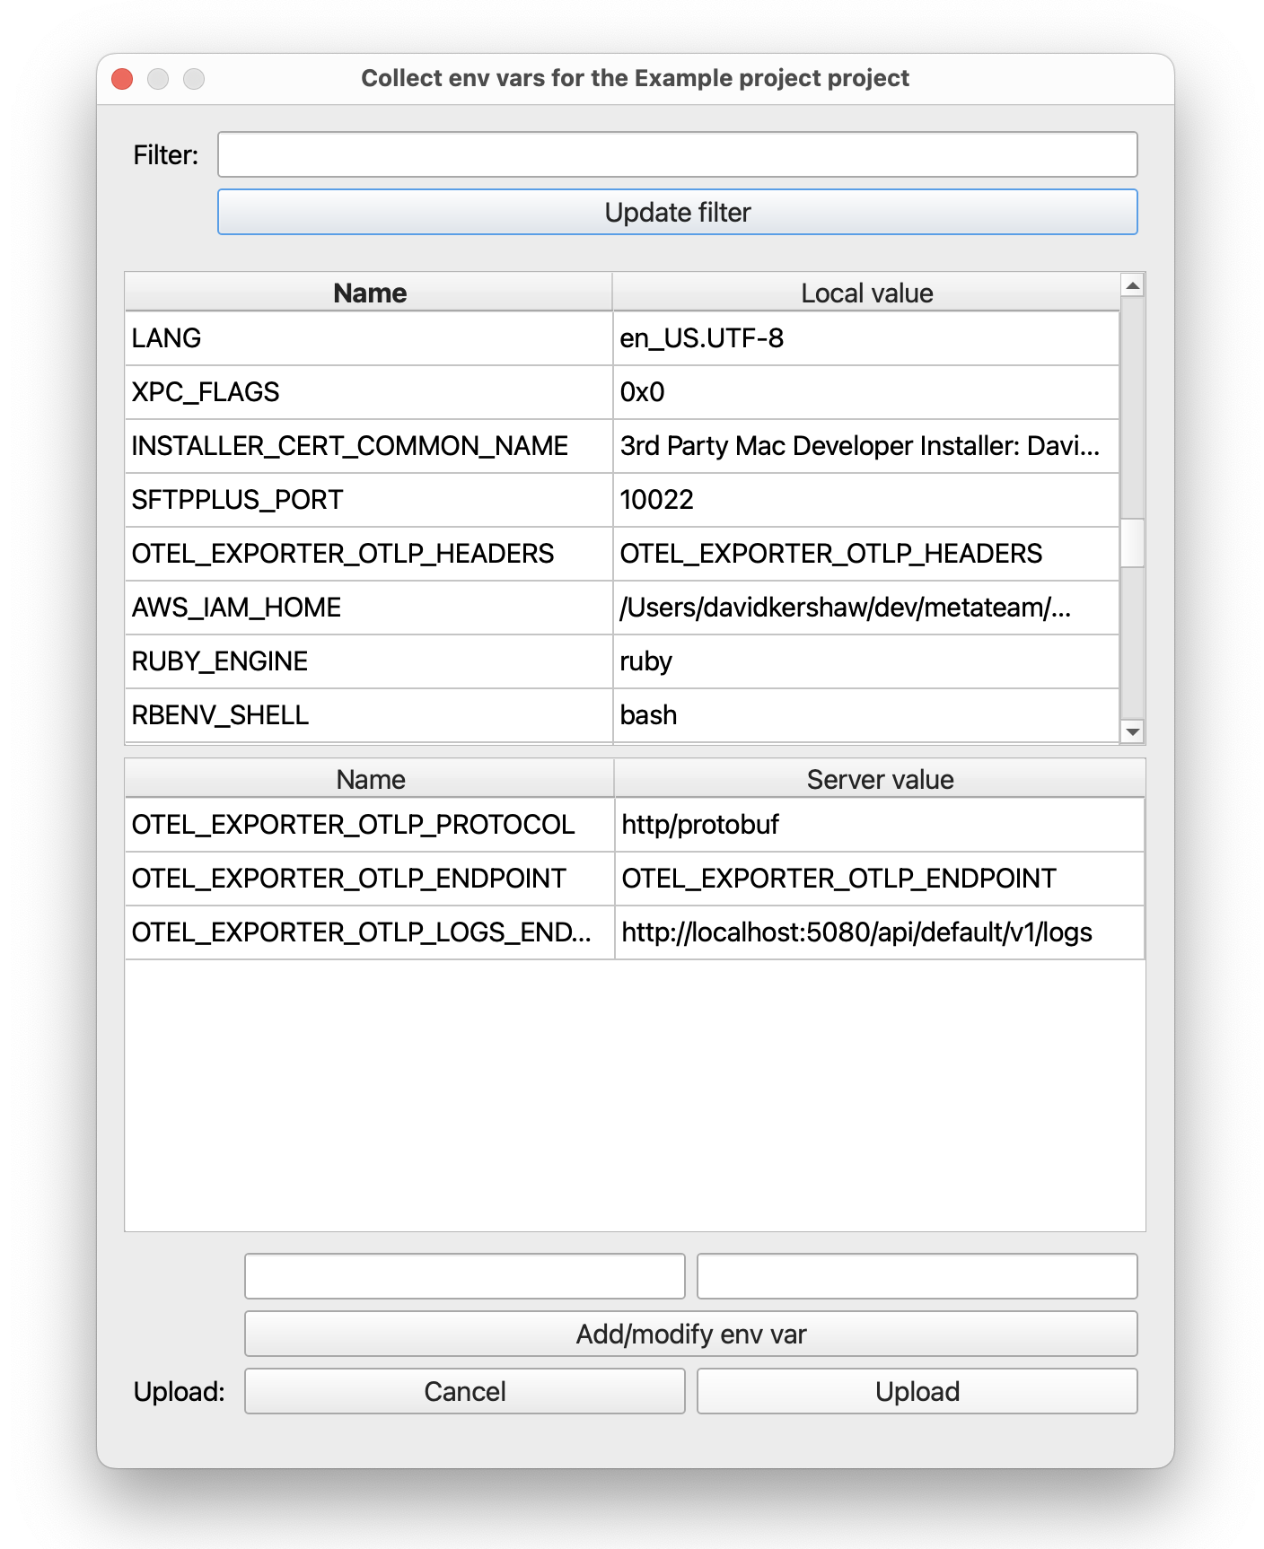The height and width of the screenshot is (1549, 1264).
Task: Click the http://localhost:5080 logs endpoint value
Action: point(856,932)
